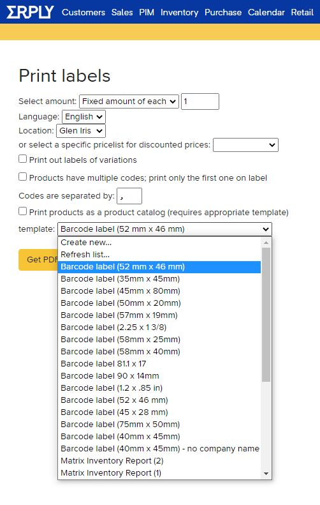Open the Fixed amount of each dropdown
This screenshot has width=320, height=505.
tap(129, 102)
